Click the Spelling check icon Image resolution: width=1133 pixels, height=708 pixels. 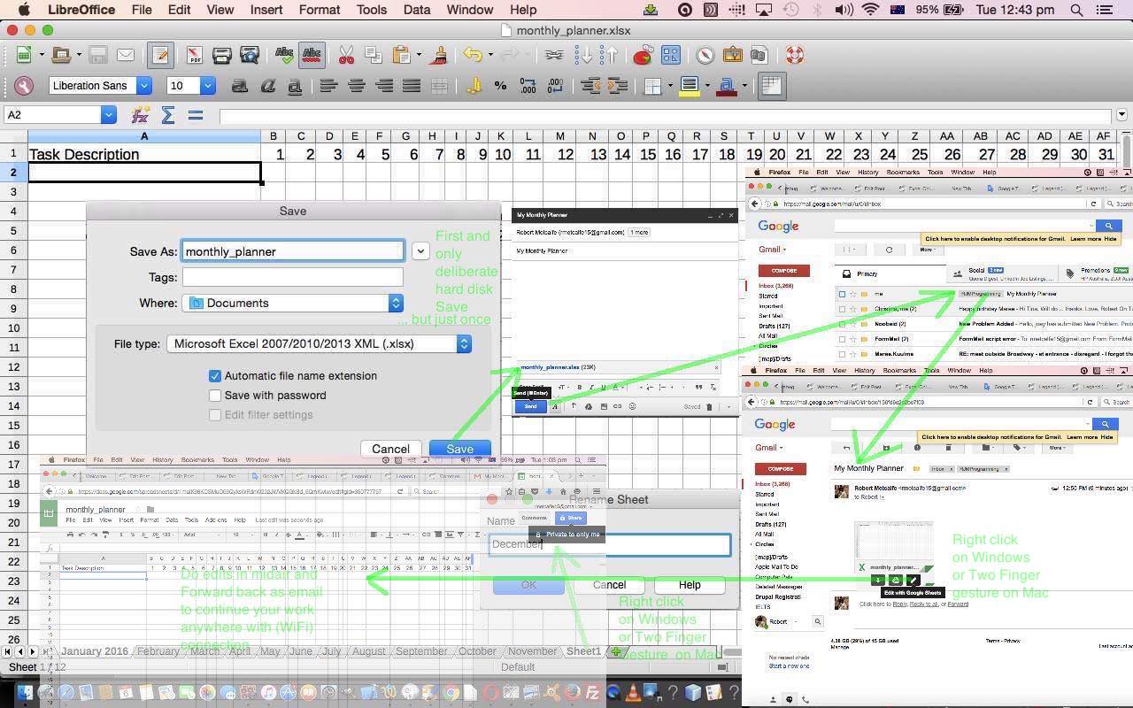[284, 55]
